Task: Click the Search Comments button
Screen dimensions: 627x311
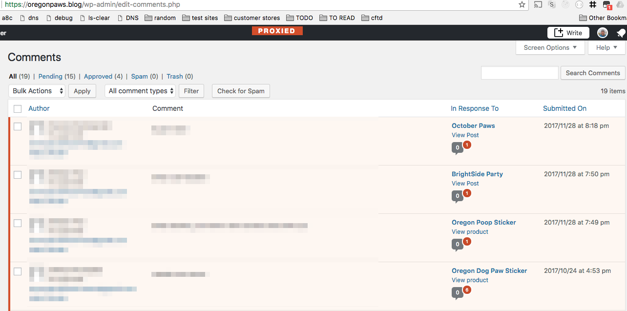Action: (x=593, y=73)
